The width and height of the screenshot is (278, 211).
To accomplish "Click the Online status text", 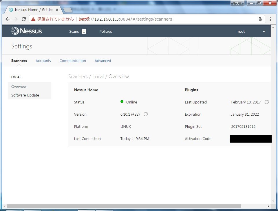I will 131,102.
